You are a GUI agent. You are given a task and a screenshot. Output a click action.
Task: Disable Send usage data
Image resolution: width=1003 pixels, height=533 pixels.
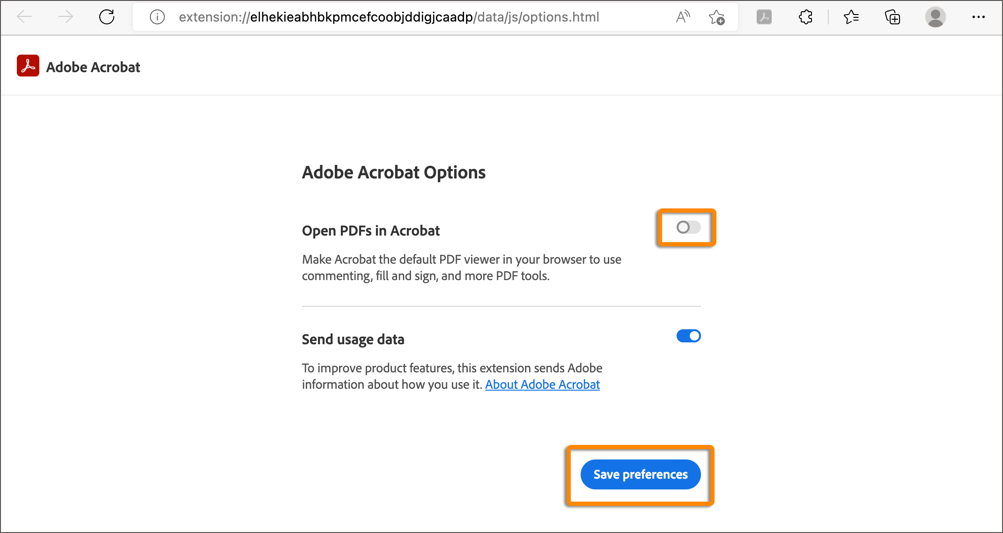click(x=688, y=336)
